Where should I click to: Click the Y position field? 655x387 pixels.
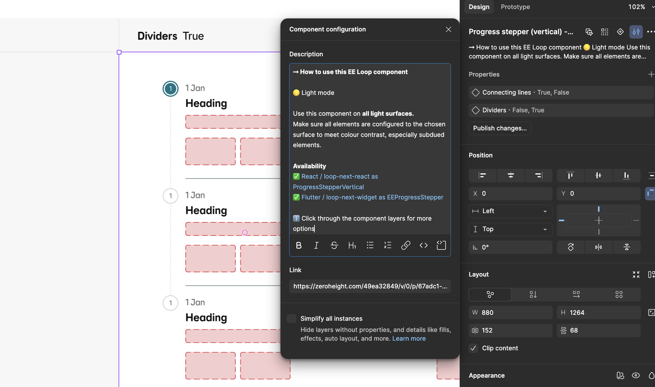pos(598,193)
